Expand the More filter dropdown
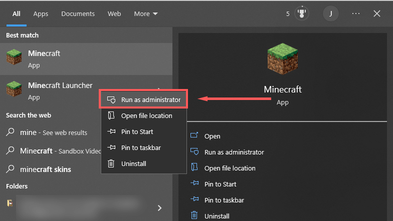The image size is (393, 221). tap(146, 14)
